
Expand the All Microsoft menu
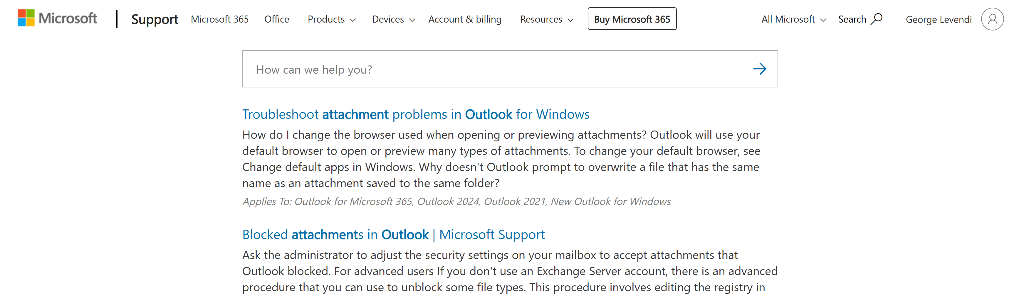[x=794, y=19]
